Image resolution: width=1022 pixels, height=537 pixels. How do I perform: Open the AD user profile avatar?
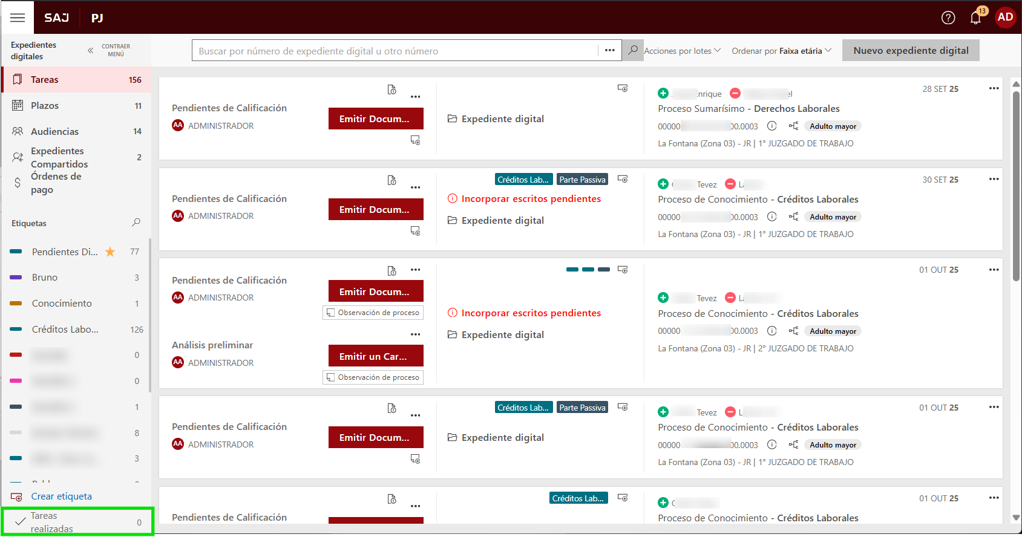pyautogui.click(x=1005, y=17)
